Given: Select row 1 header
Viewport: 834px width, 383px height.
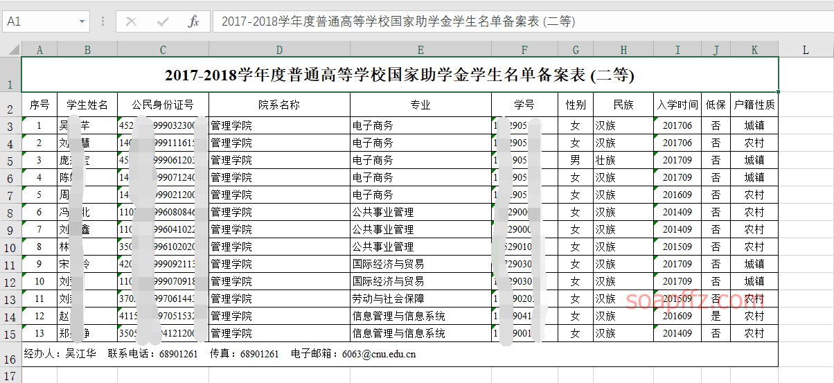Looking at the screenshot, I should pos(11,75).
